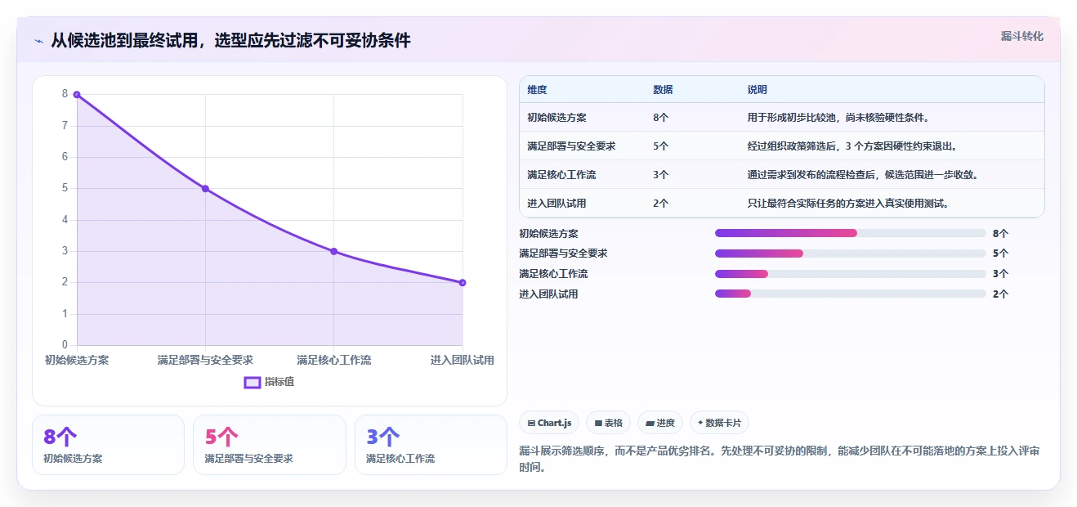Image resolution: width=1077 pixels, height=507 pixels.
Task: Click x-axis label 满足核心工作流 under chart
Action: [x=334, y=361]
